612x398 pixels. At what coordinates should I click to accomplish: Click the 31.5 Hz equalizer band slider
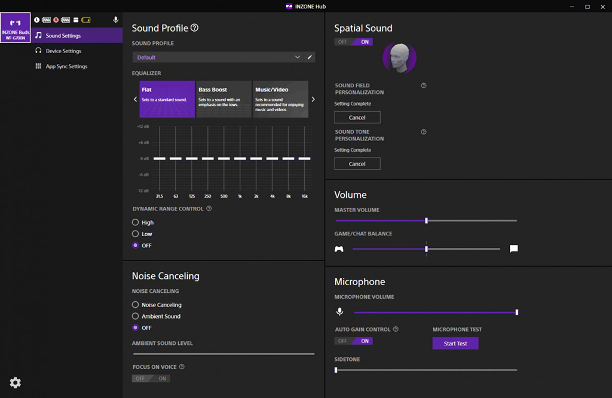tap(159, 158)
